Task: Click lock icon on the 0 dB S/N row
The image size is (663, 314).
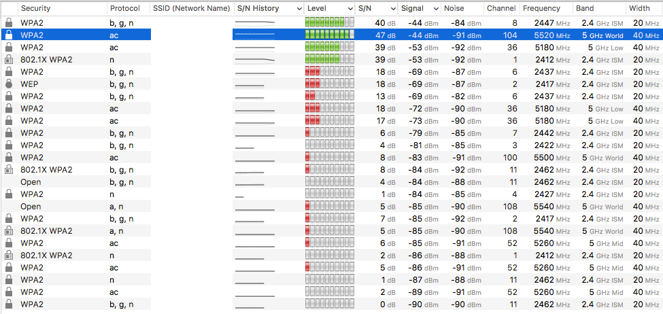Action: click(8, 304)
